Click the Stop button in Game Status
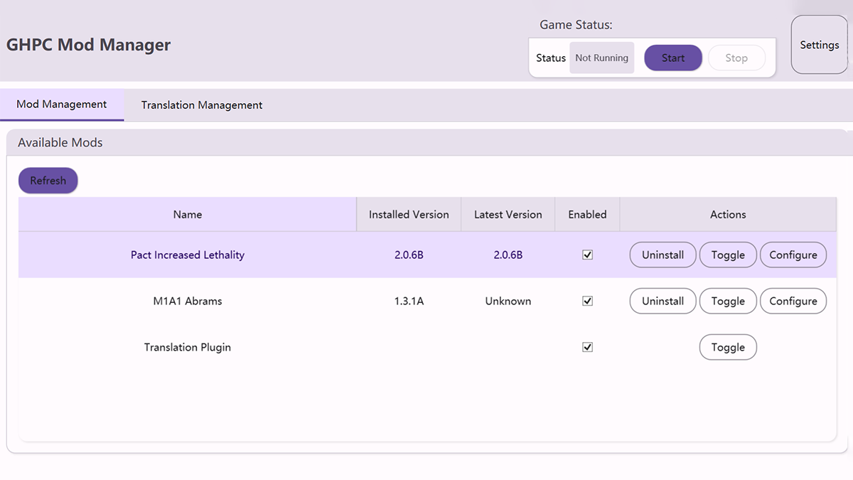 (736, 58)
